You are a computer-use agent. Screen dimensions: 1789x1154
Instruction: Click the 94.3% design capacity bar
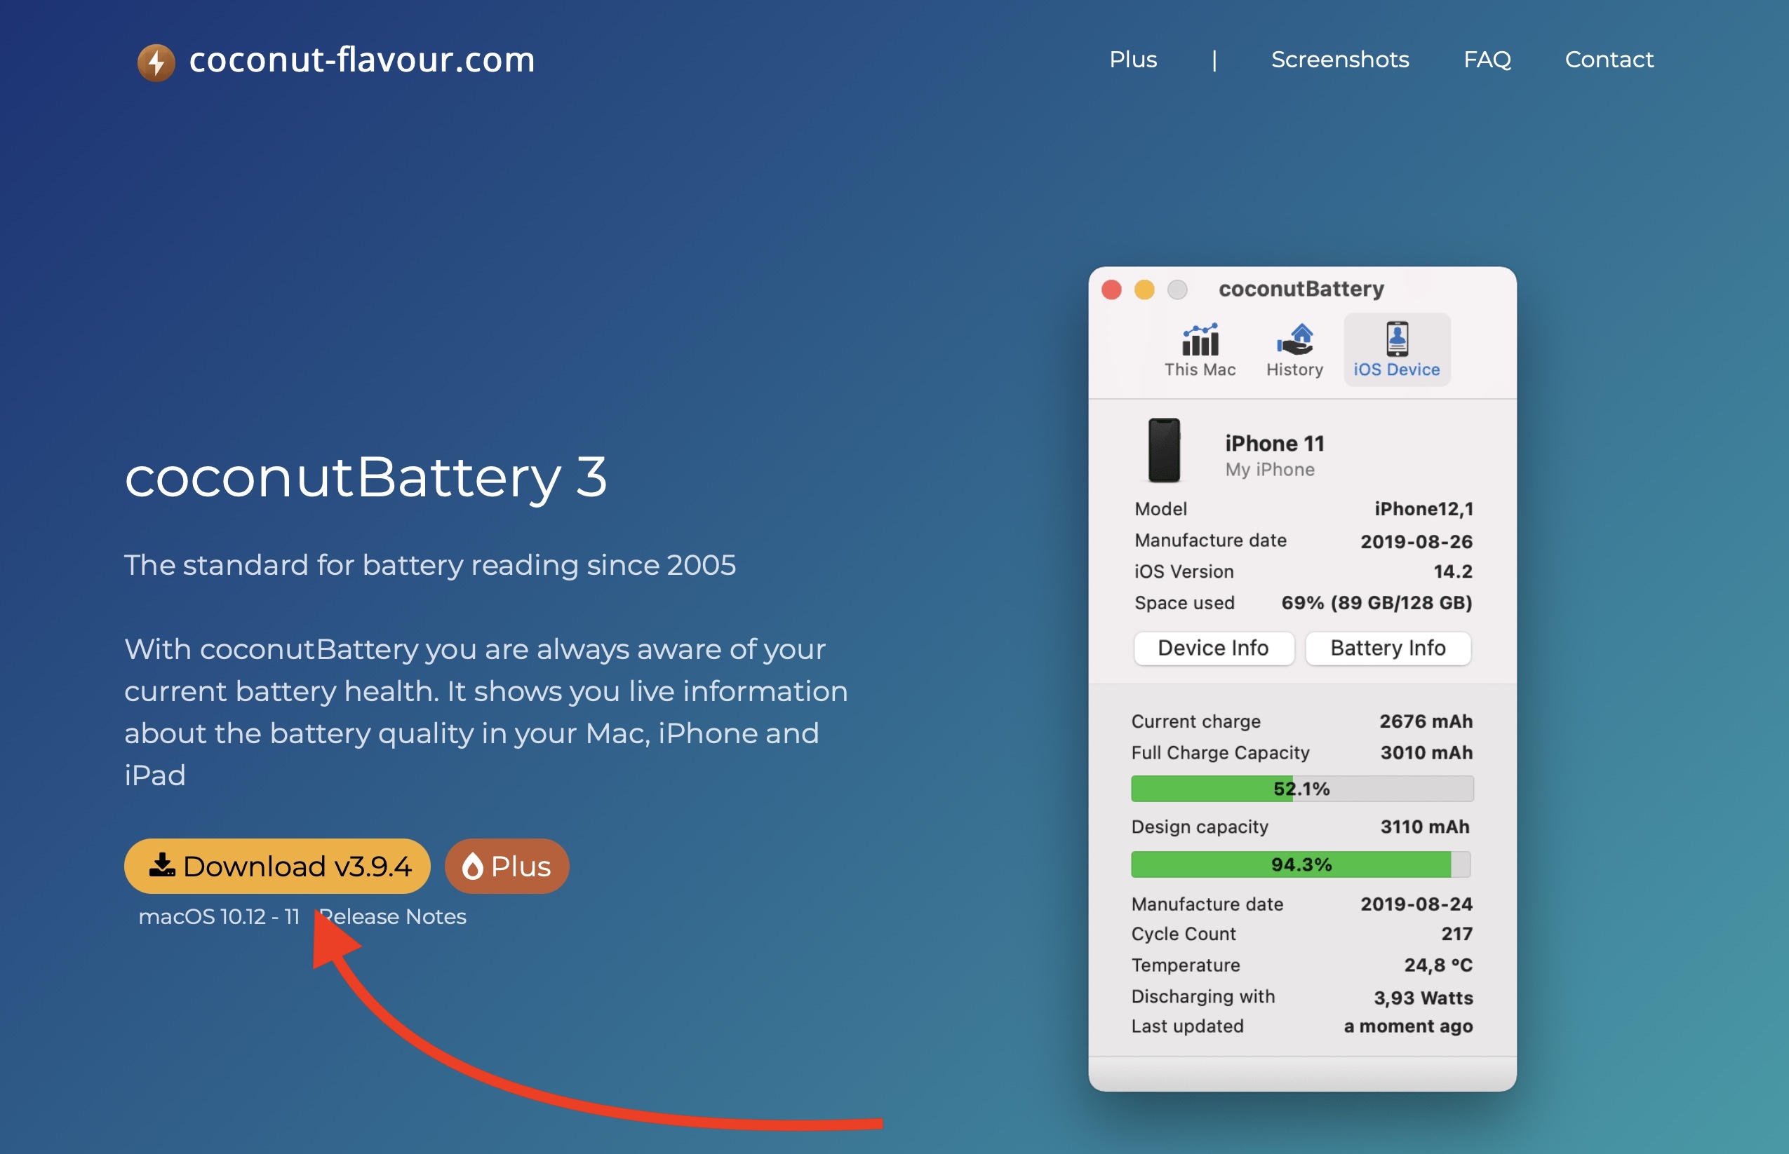pyautogui.click(x=1301, y=864)
